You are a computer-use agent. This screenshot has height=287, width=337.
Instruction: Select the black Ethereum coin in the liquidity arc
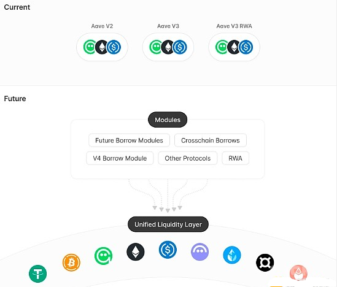pyautogui.click(x=136, y=252)
